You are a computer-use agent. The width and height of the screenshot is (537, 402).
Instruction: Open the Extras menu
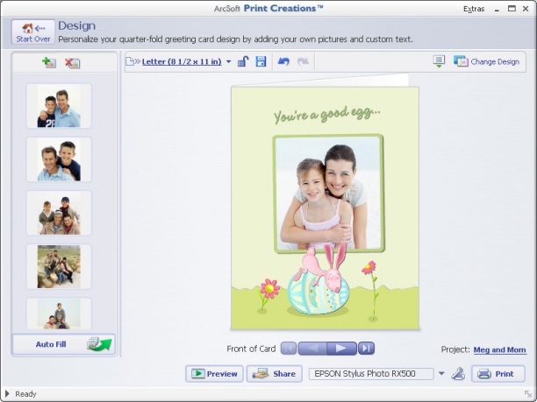pos(474,9)
